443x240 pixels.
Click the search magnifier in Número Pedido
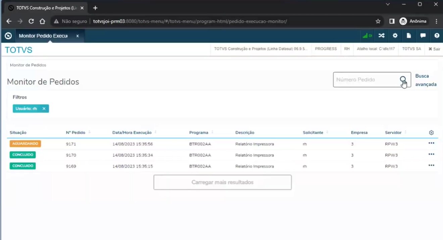pos(403,79)
